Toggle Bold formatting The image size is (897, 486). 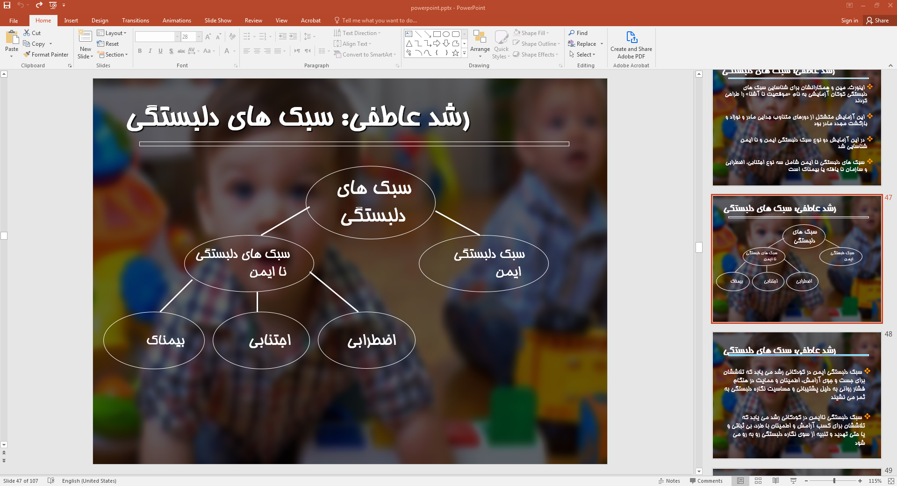[140, 51]
